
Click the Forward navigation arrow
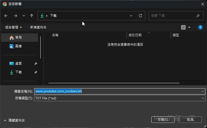15,16
